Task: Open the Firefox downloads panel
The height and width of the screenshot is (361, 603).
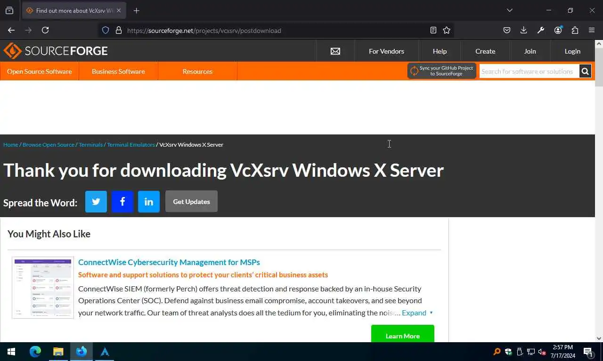Action: pyautogui.click(x=523, y=30)
